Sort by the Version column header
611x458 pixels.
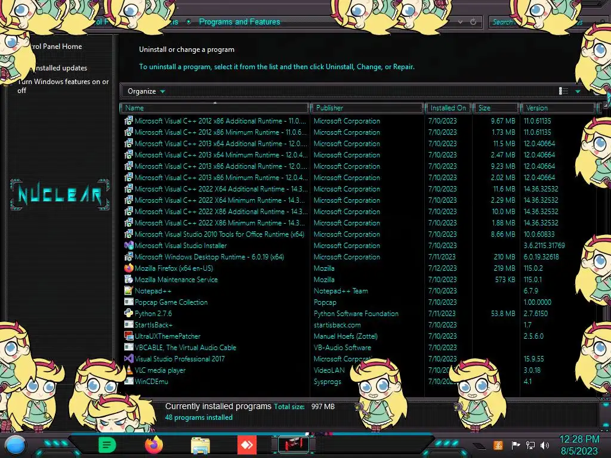tap(558, 108)
